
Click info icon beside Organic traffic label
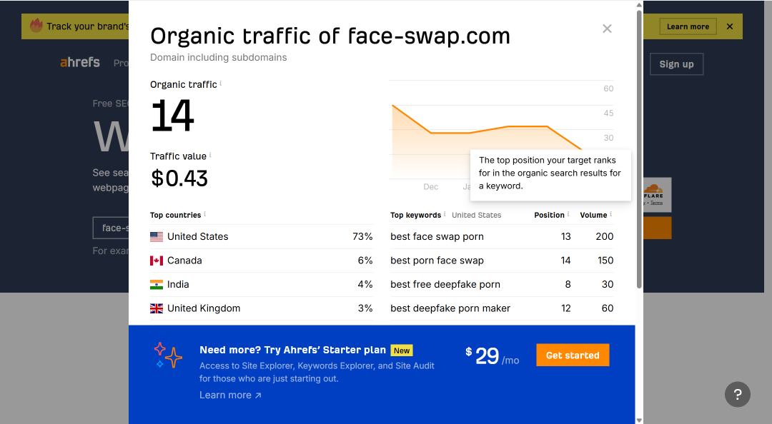221,83
